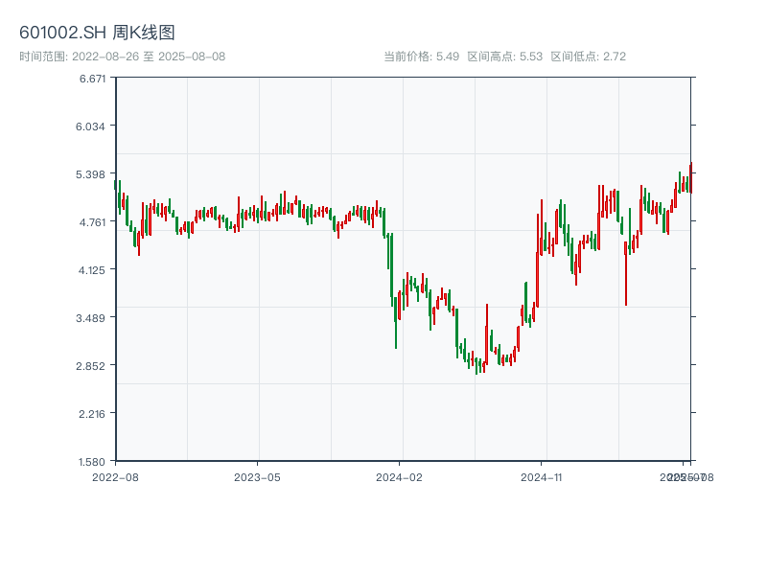The height and width of the screenshot is (575, 767).
Task: Click the 1.580 y-axis label
Action: click(93, 461)
